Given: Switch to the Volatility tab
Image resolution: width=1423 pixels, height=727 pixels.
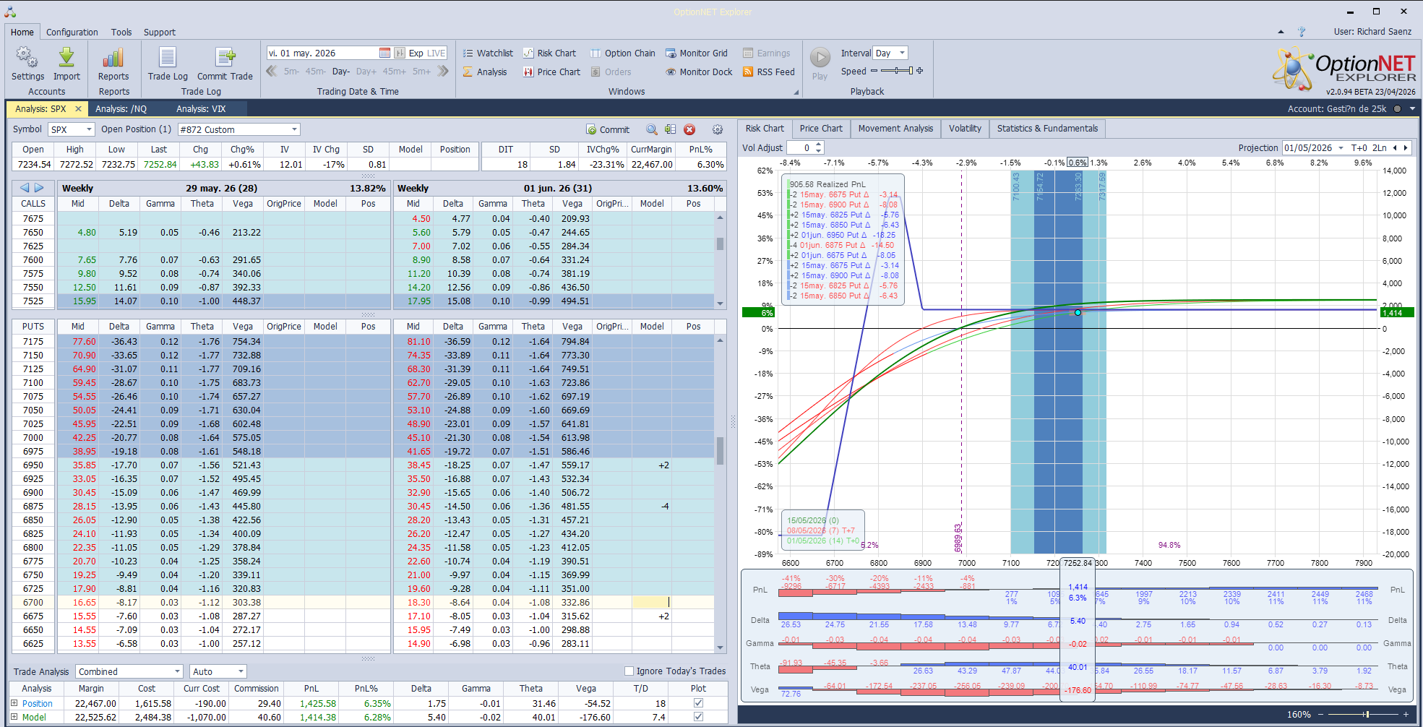Looking at the screenshot, I should pos(965,129).
